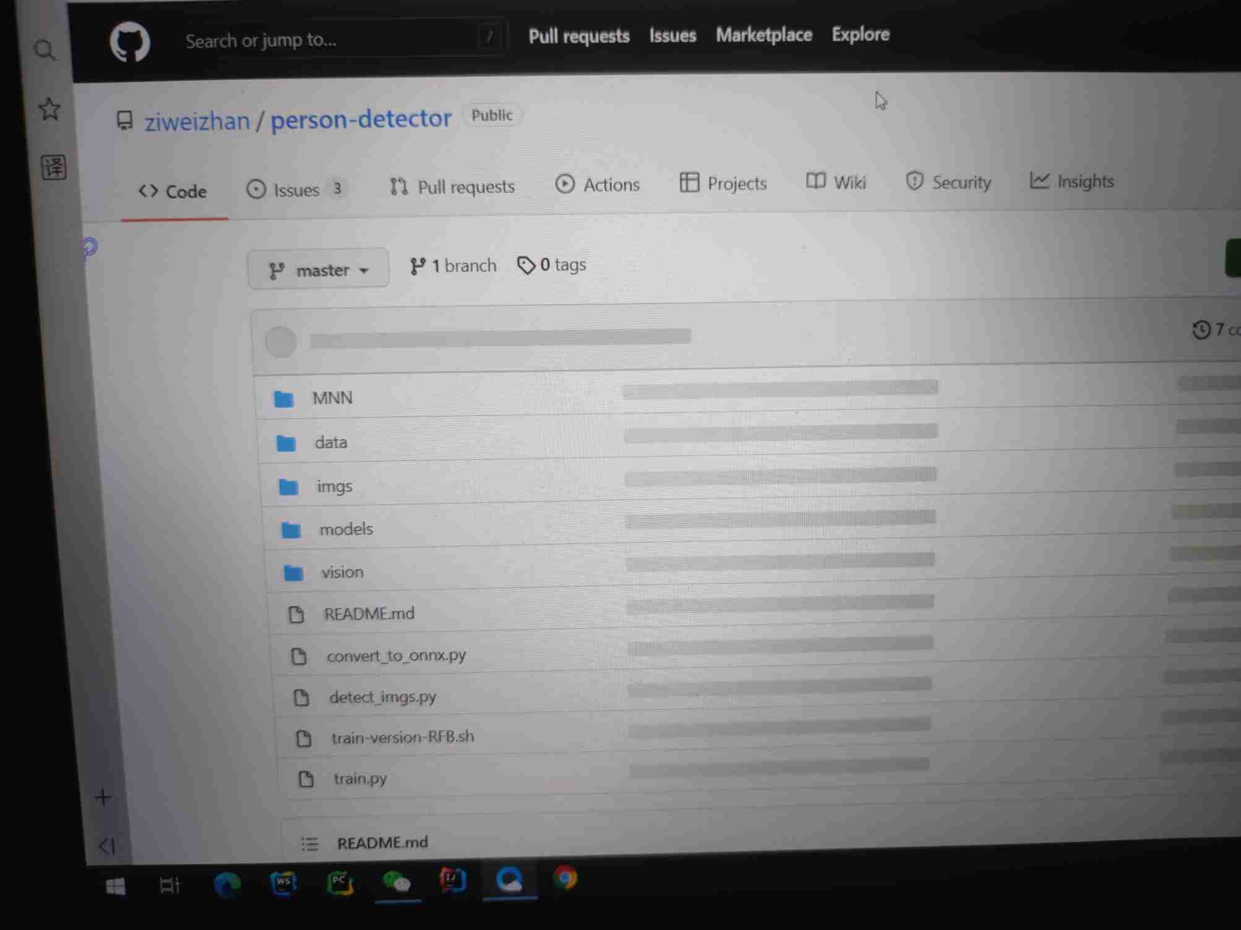This screenshot has height=930, width=1241.
Task: Open the models folder
Action: [x=346, y=529]
